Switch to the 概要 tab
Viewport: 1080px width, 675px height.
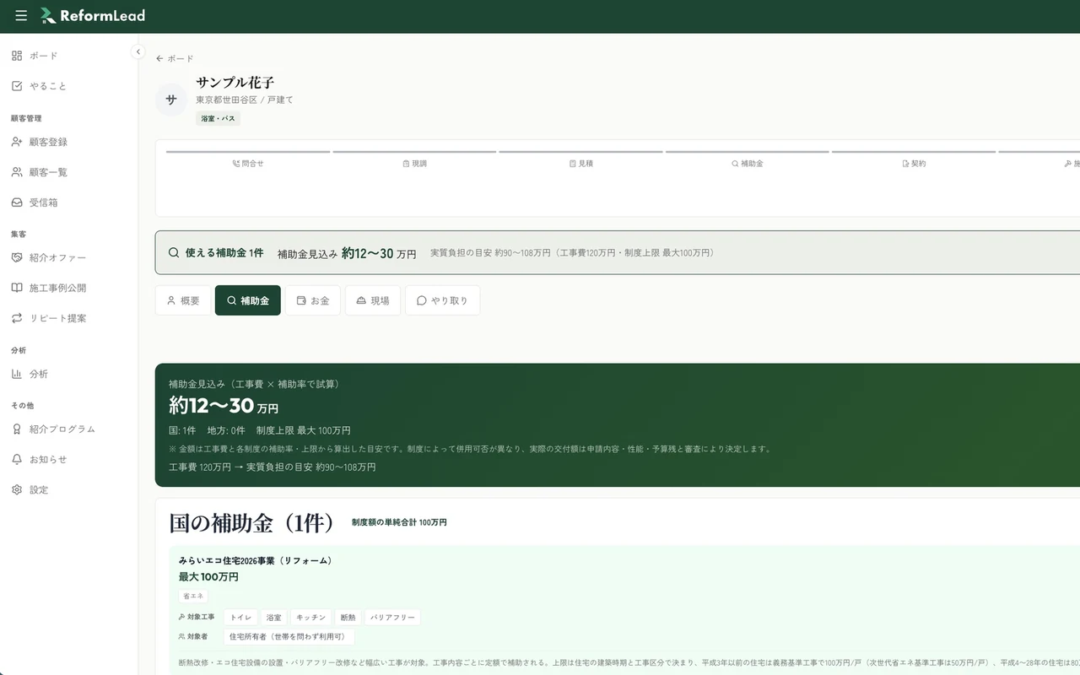point(183,300)
